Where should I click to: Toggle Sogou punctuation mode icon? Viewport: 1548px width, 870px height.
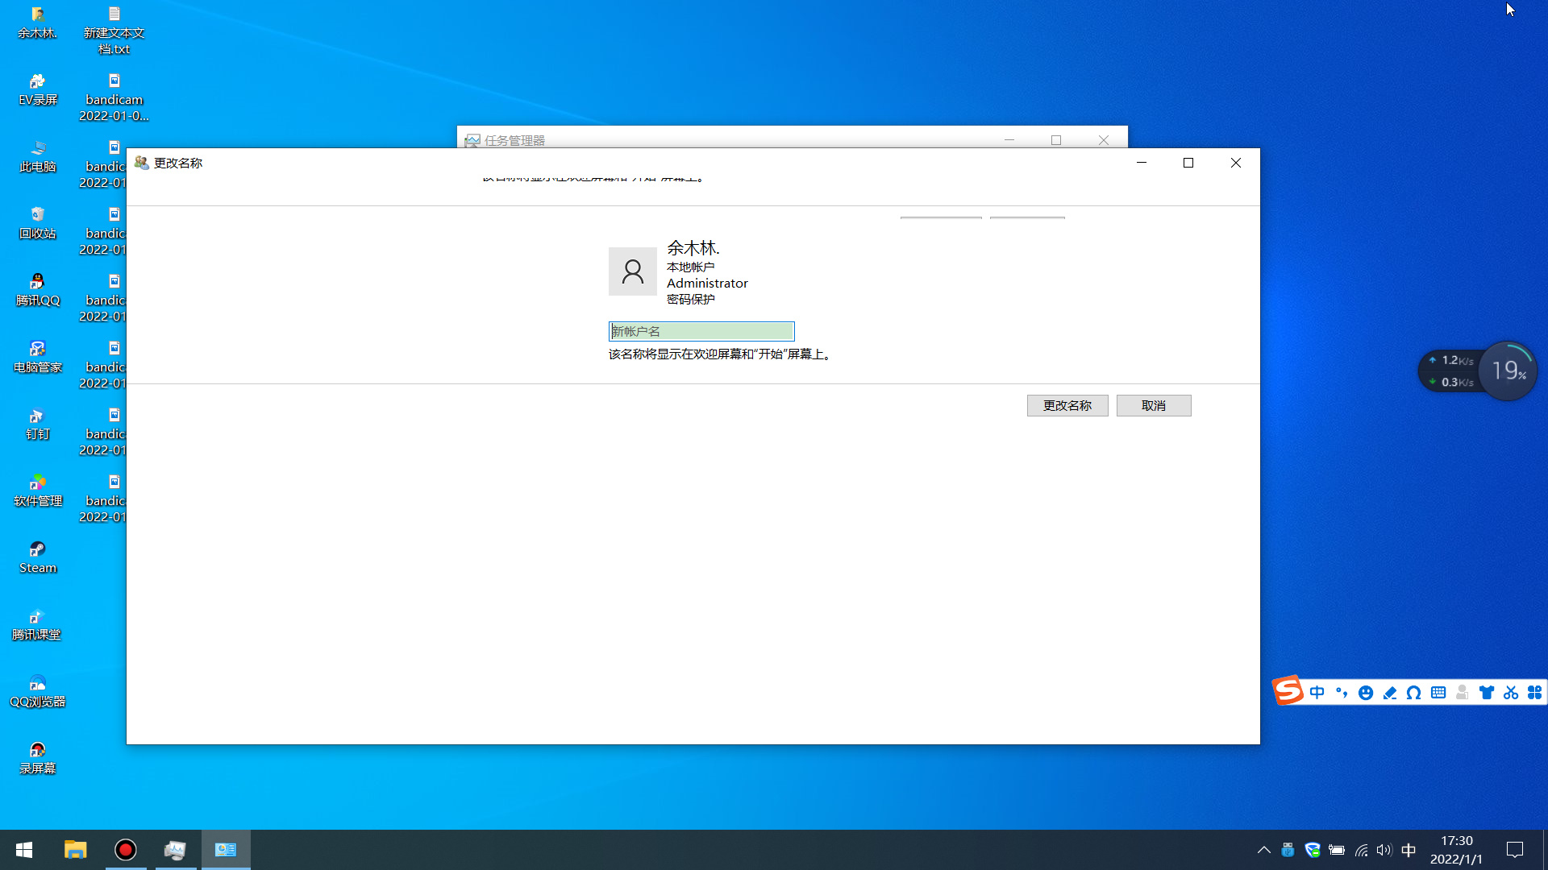pos(1342,693)
